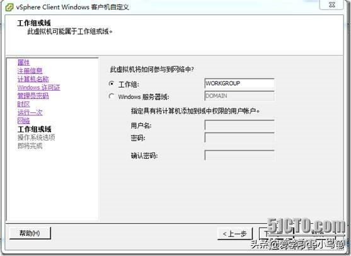
Task: Select the Windows 服务器域 radio button
Action: click(112, 96)
